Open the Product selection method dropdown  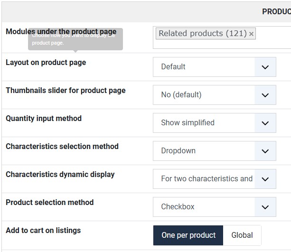pos(204,207)
